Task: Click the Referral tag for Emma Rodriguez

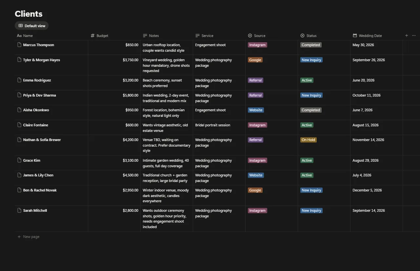Action: tap(255, 80)
